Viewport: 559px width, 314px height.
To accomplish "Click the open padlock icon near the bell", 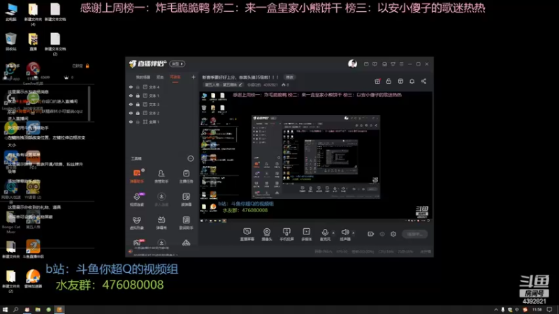I will pos(389,81).
